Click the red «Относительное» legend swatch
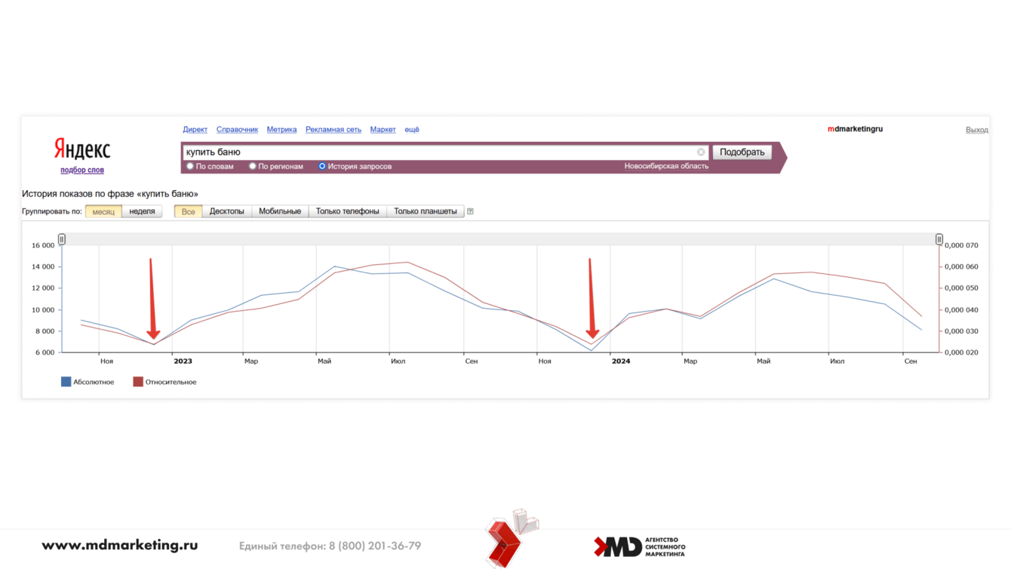1011x569 pixels. (x=138, y=382)
